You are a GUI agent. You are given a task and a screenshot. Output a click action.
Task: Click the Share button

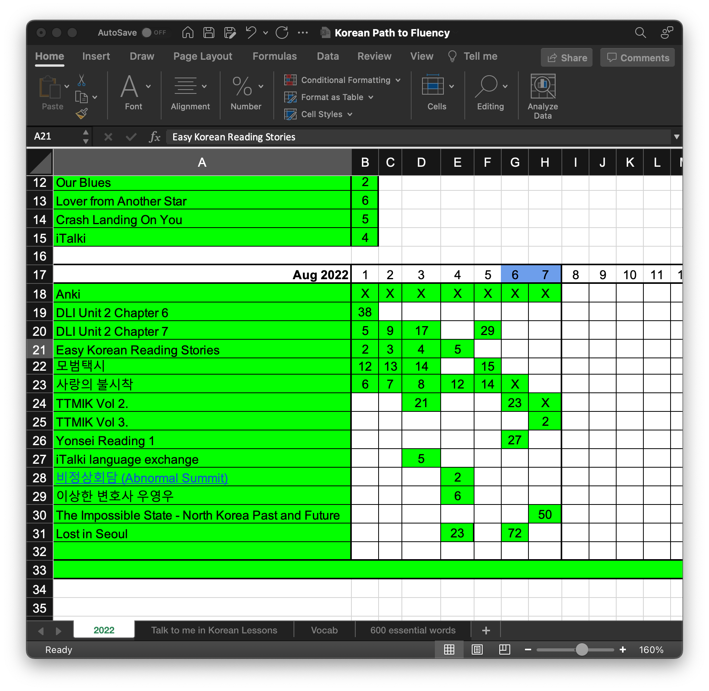pos(567,58)
